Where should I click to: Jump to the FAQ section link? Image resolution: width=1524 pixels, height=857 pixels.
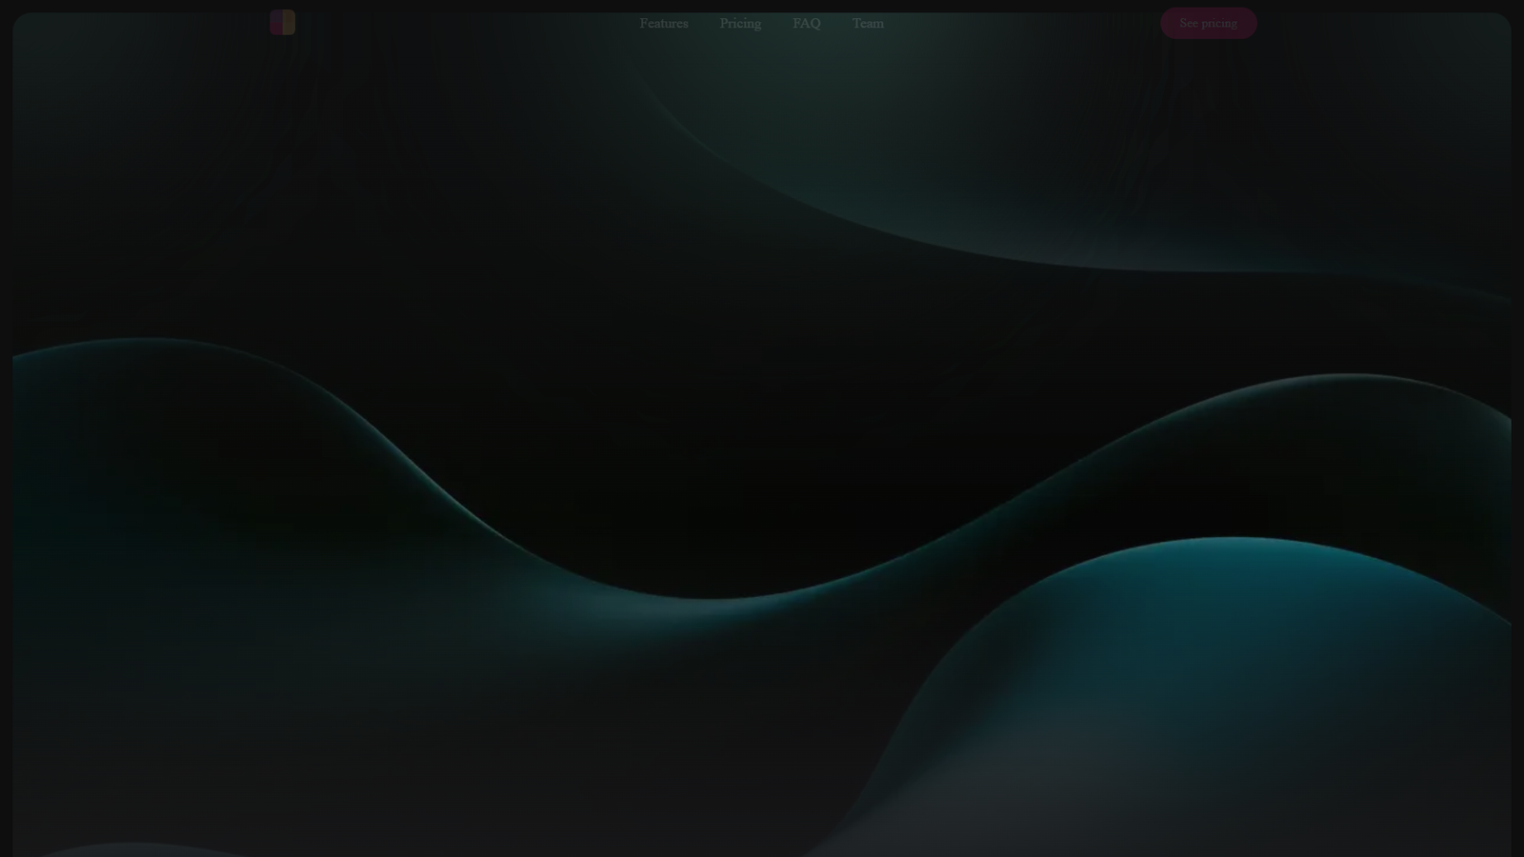[x=807, y=23]
